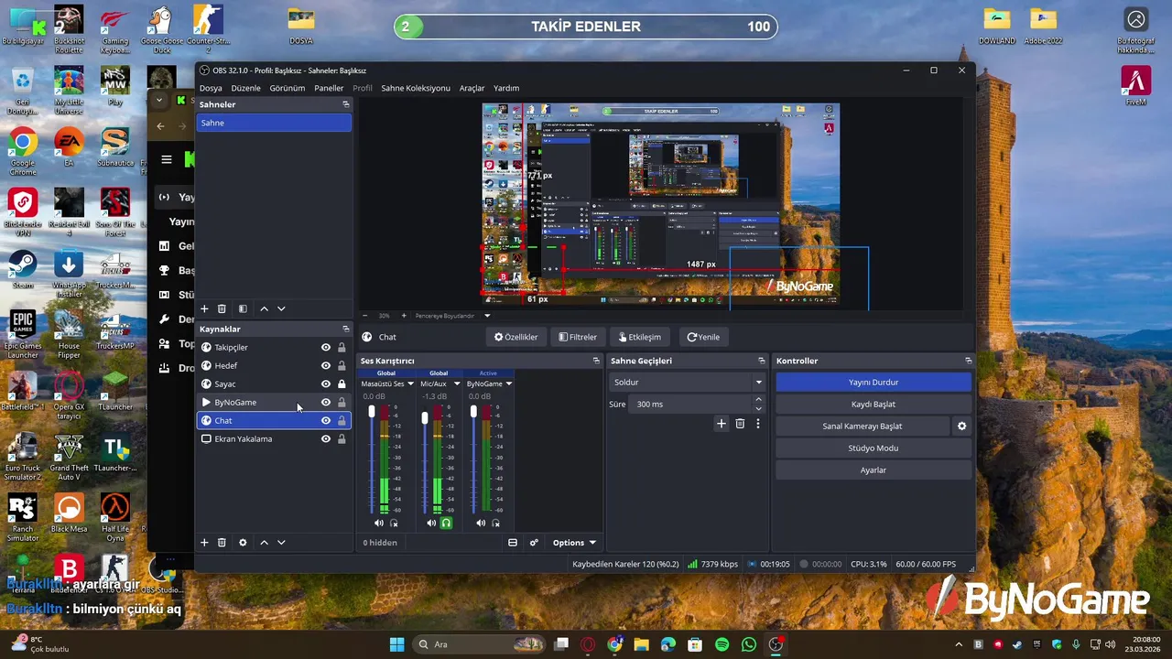The height and width of the screenshot is (659, 1172).
Task: Click Sanal Kamerayı Başlat button
Action: click(863, 427)
